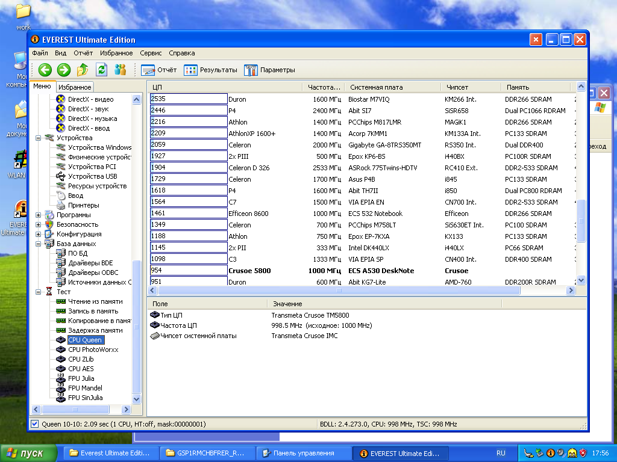
Task: Click the green Forward arrow toolbar icon
Action: (x=64, y=70)
